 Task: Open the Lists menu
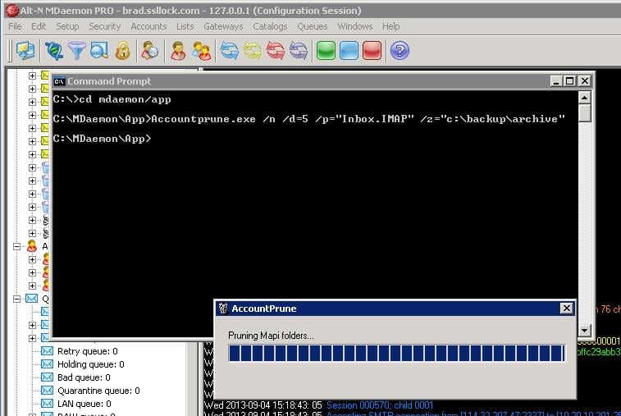pos(185,26)
